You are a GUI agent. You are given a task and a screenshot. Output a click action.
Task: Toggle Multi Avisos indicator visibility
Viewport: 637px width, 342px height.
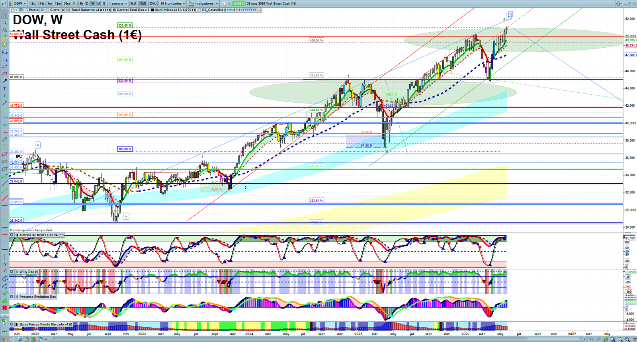pos(152,10)
